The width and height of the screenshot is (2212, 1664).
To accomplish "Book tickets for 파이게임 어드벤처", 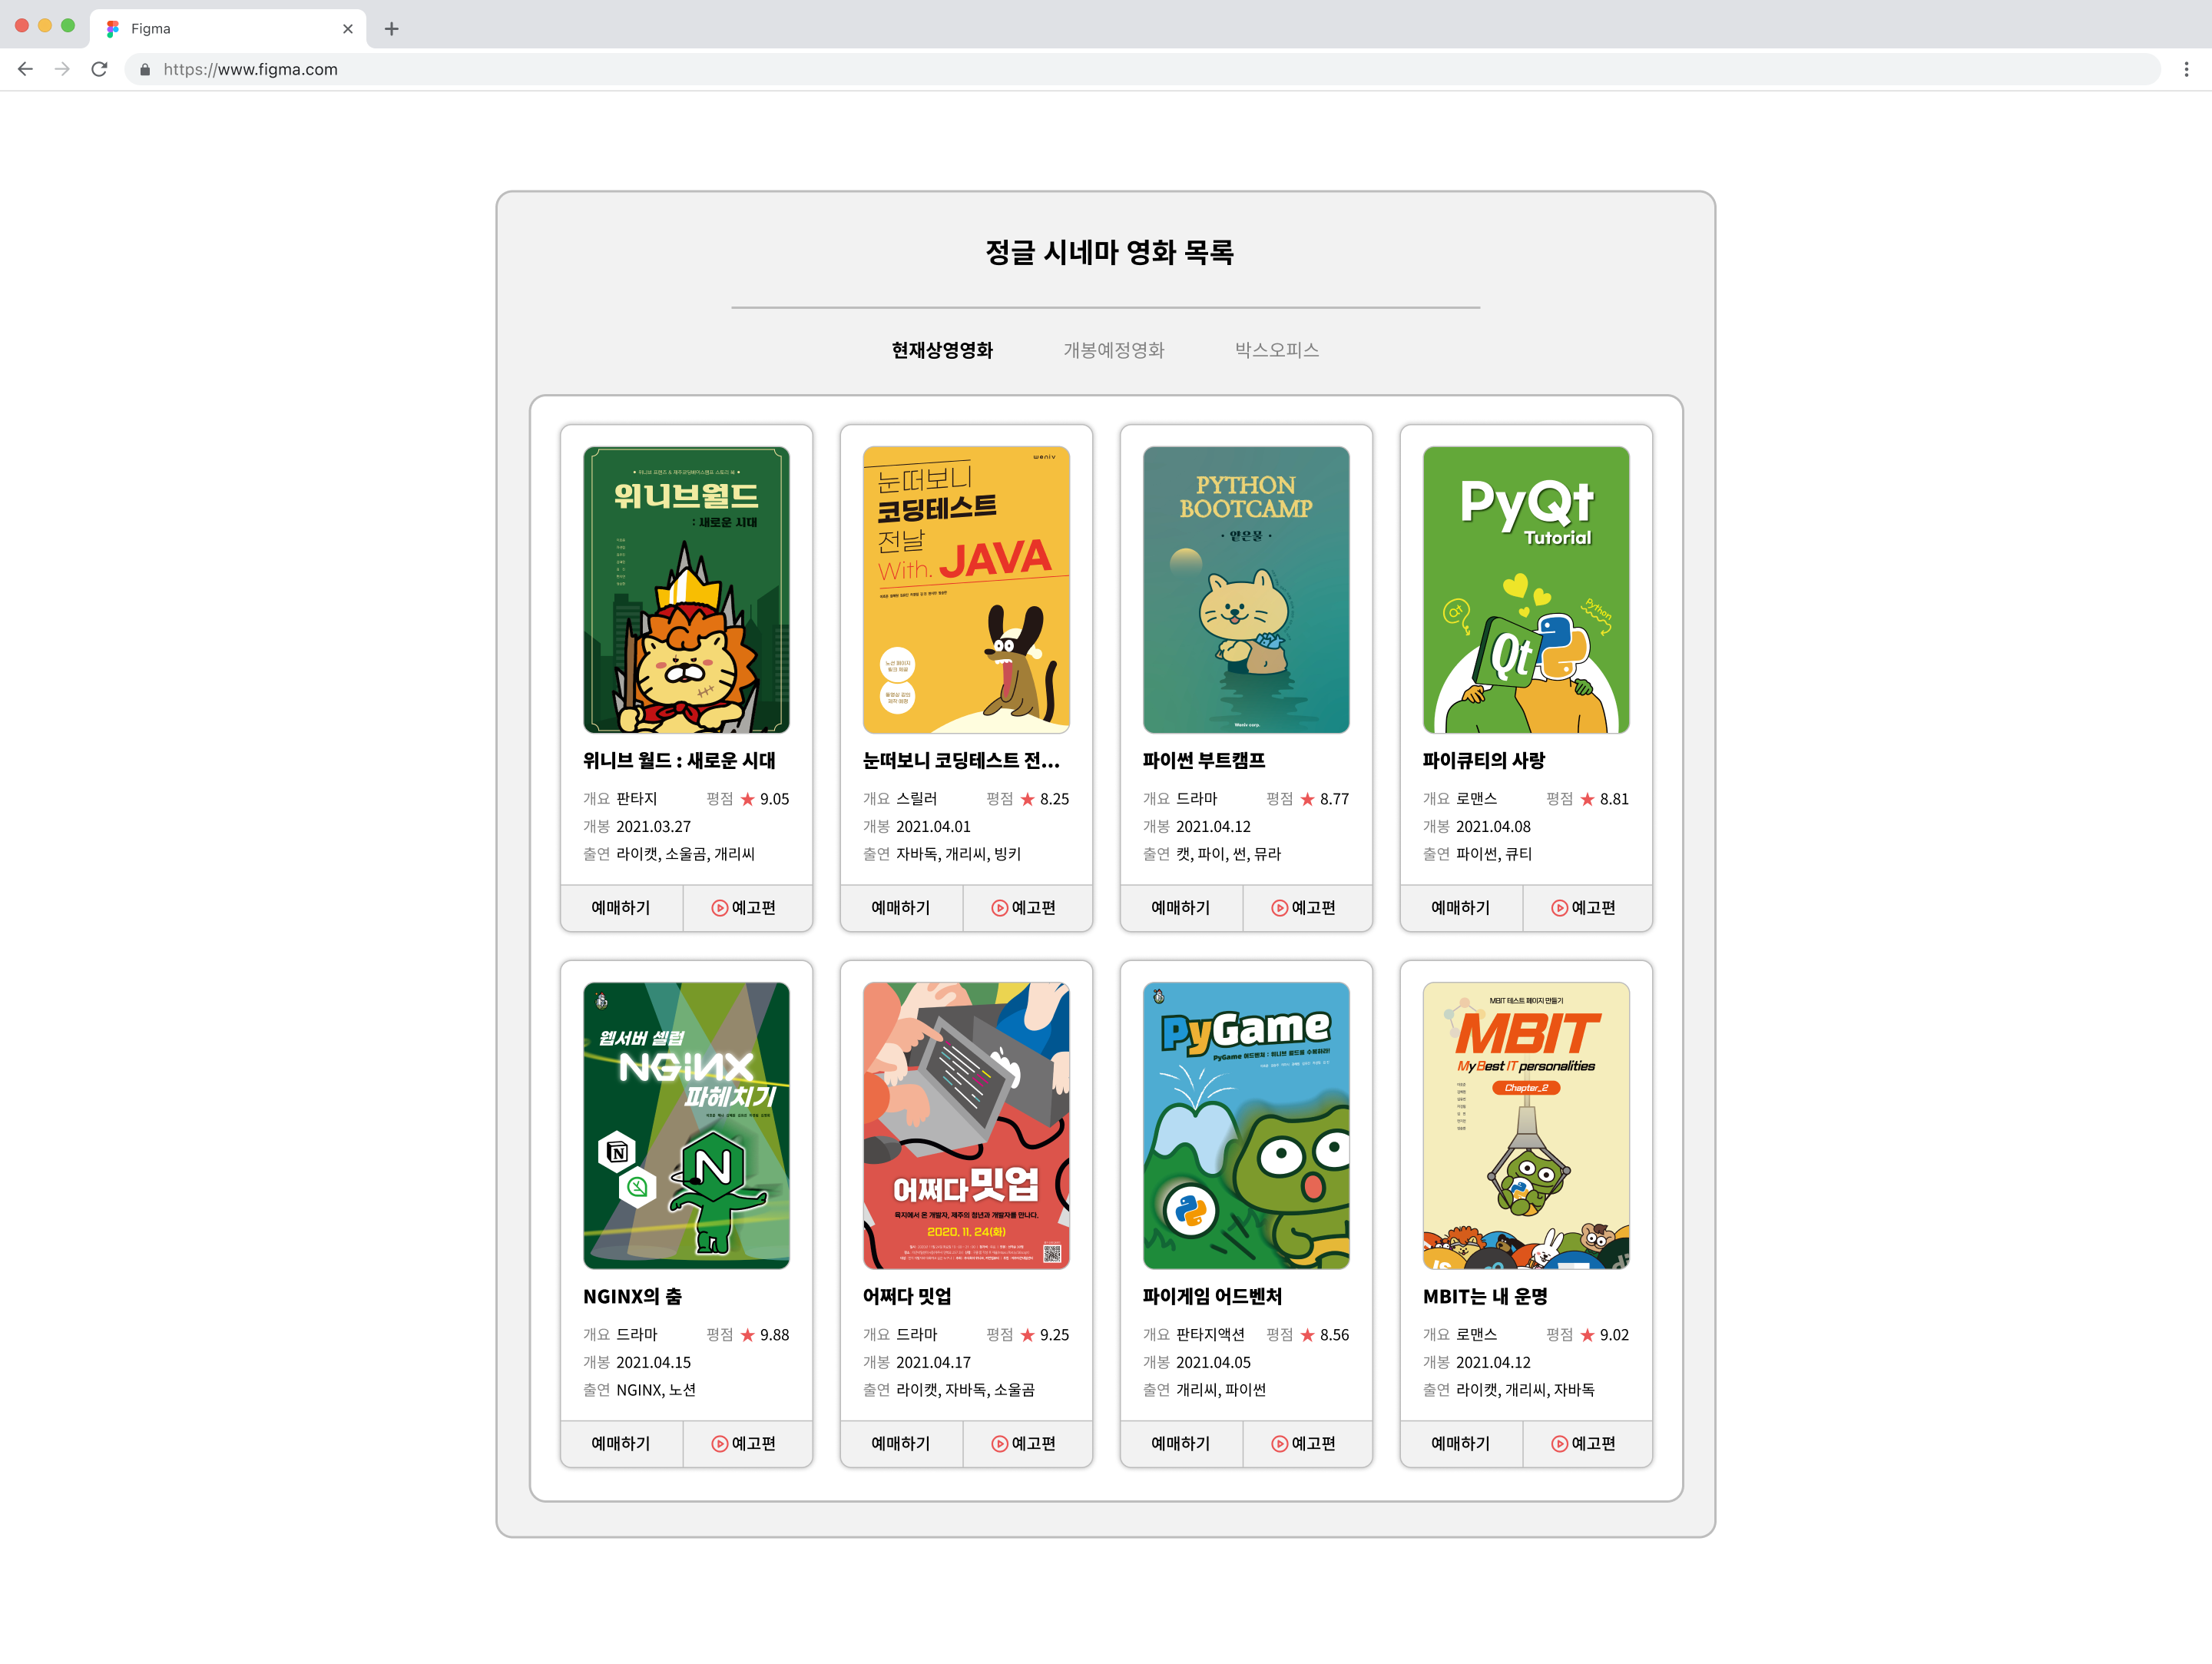I will (1181, 1443).
